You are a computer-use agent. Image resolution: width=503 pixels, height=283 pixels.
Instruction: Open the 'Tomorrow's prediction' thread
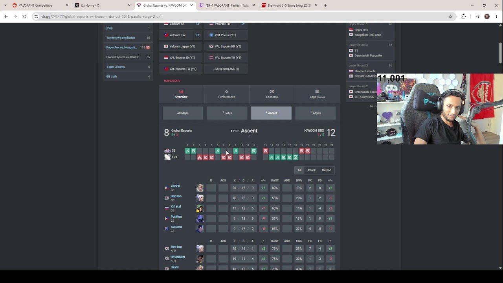point(128,38)
